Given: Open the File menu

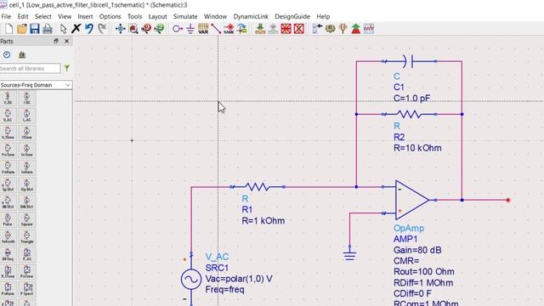Looking at the screenshot, I should pos(6,16).
